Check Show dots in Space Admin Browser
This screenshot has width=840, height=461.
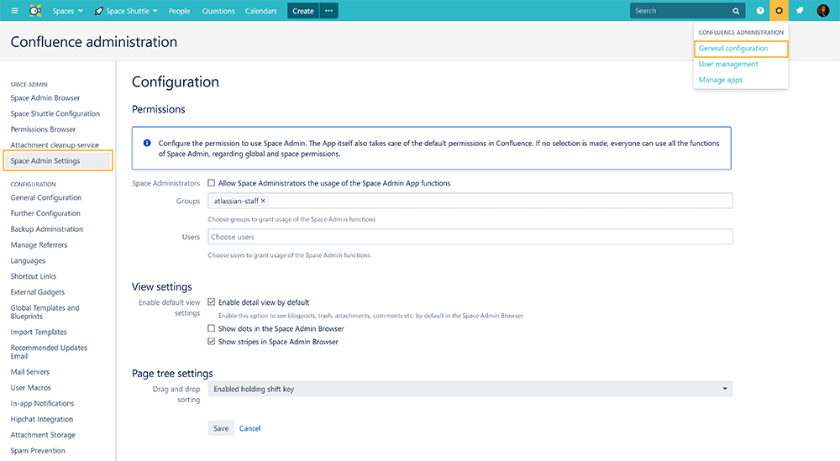(211, 329)
